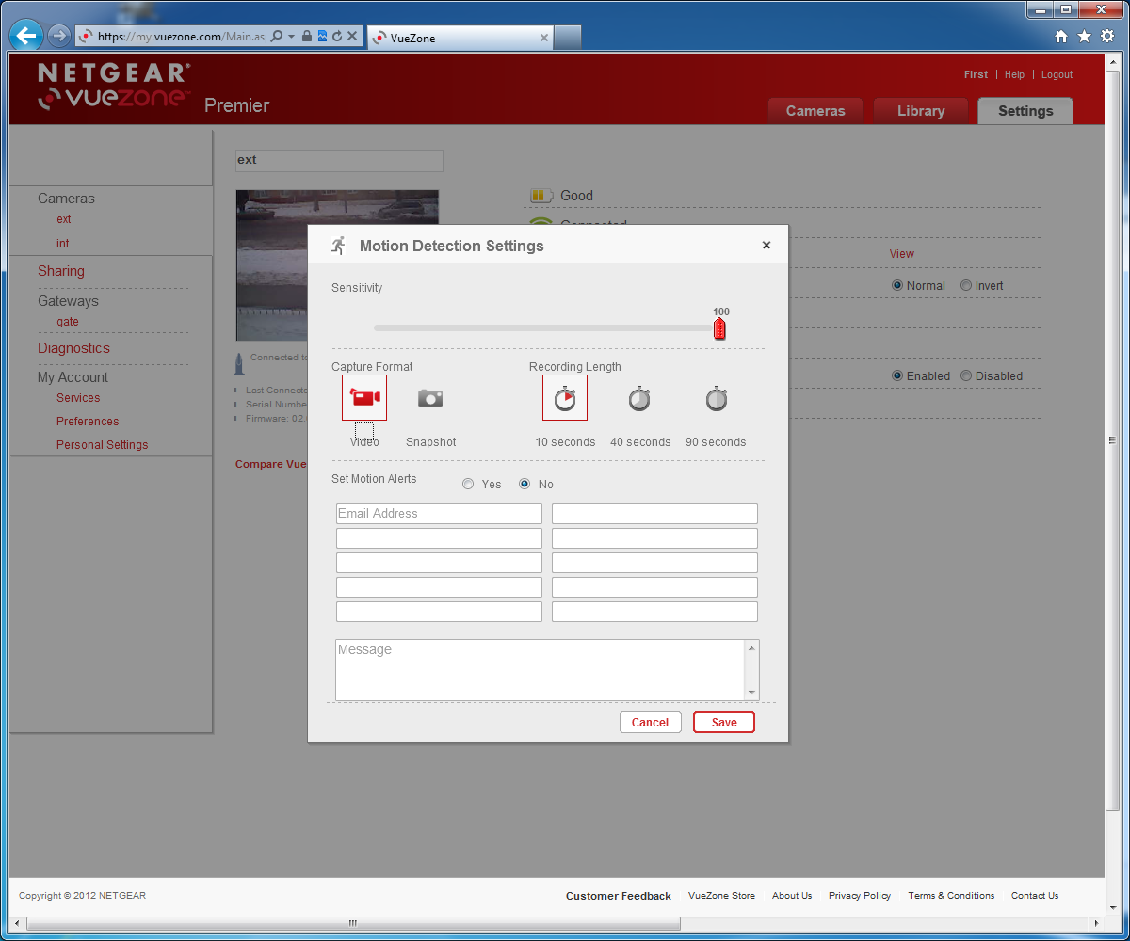This screenshot has height=941, width=1130.
Task: Switch to the Library tab
Action: tap(921, 111)
